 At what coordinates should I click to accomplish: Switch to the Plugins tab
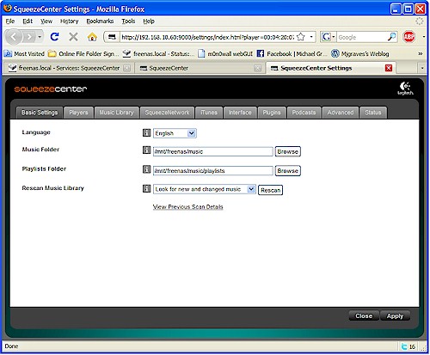tap(272, 113)
